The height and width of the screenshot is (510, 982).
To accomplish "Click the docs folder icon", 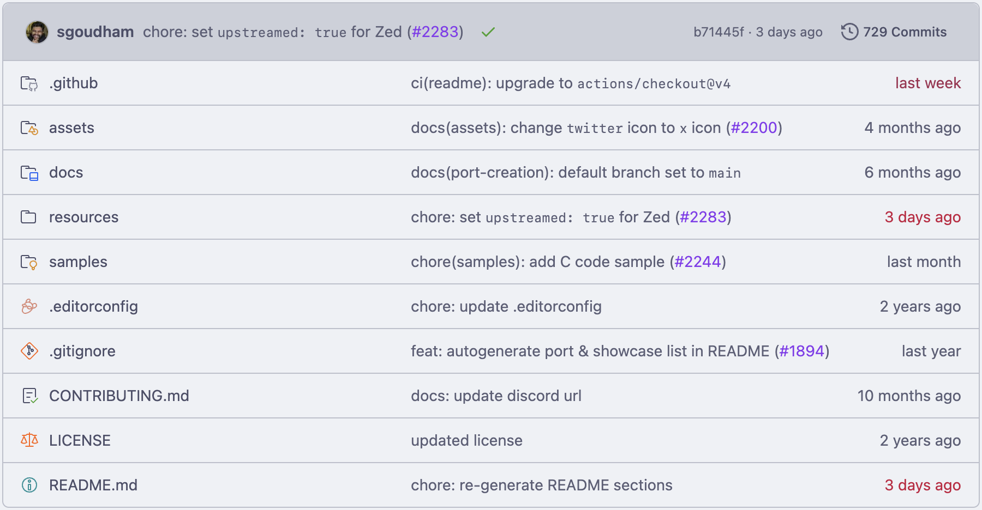I will [29, 173].
